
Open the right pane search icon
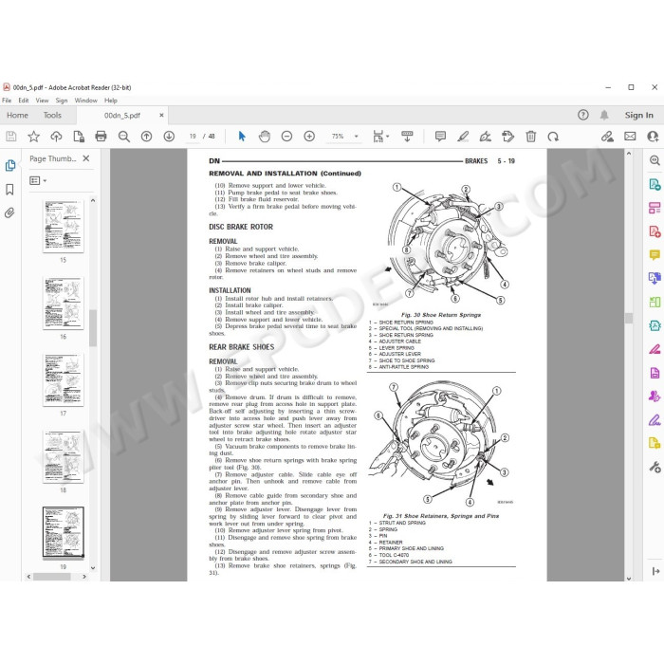pyautogui.click(x=655, y=160)
